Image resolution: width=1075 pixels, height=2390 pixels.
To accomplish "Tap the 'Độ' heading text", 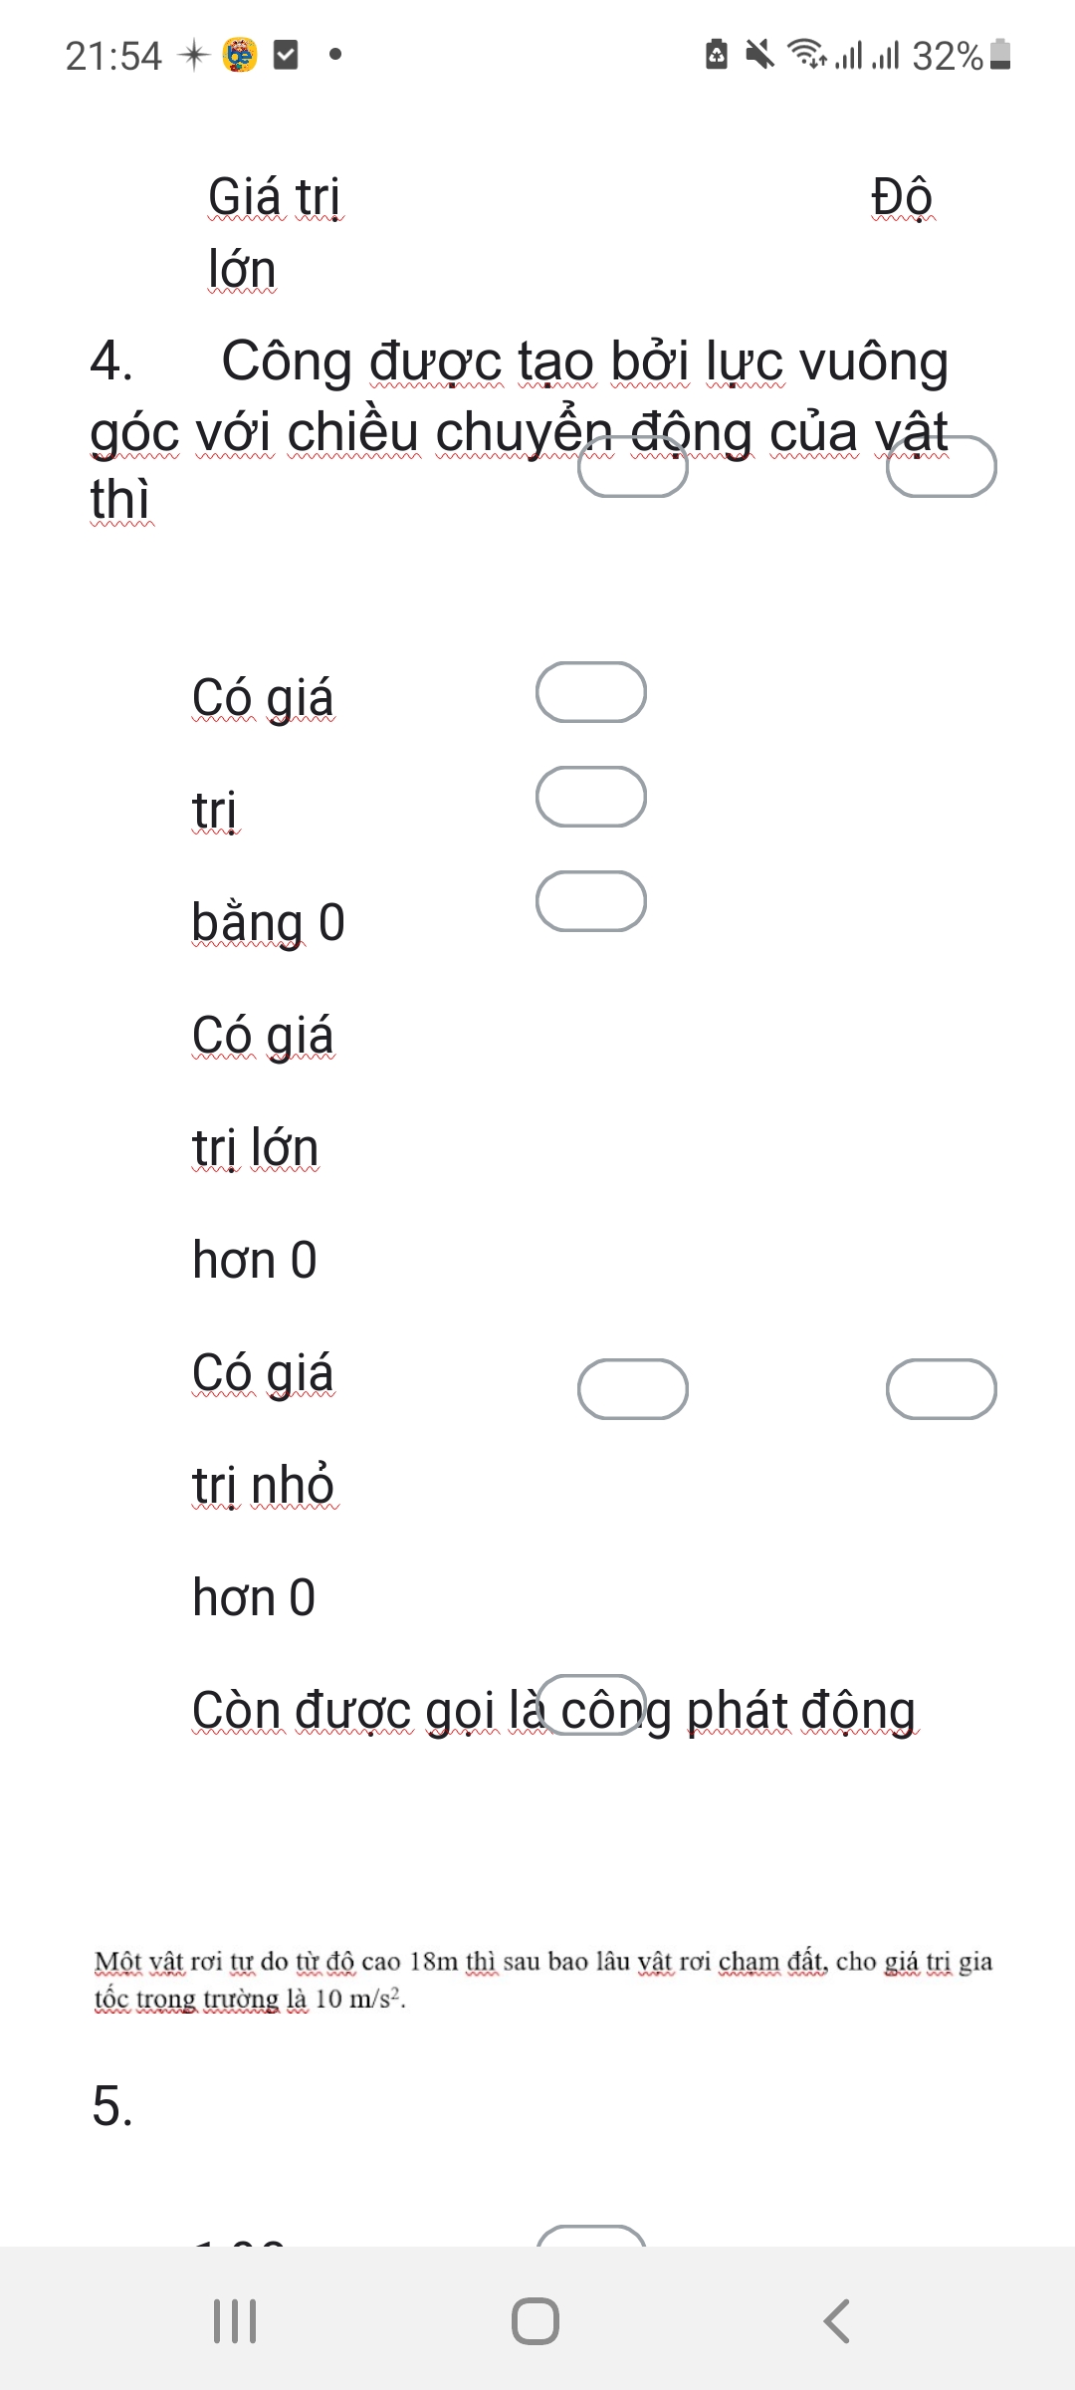I will coord(902,197).
